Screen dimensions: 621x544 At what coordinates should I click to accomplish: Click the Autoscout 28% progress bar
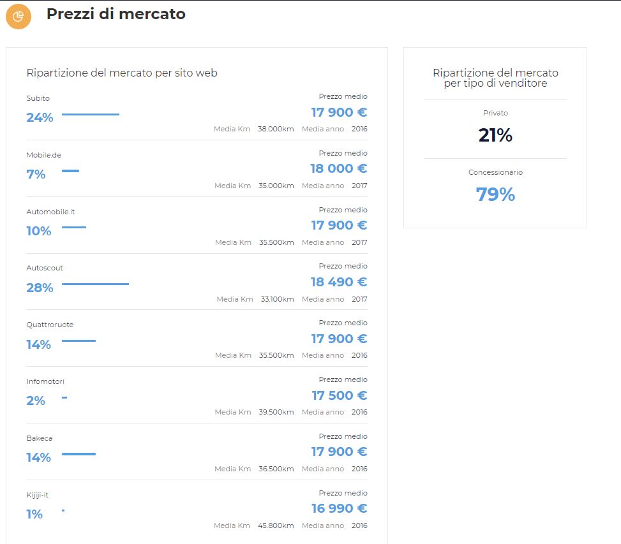[95, 284]
